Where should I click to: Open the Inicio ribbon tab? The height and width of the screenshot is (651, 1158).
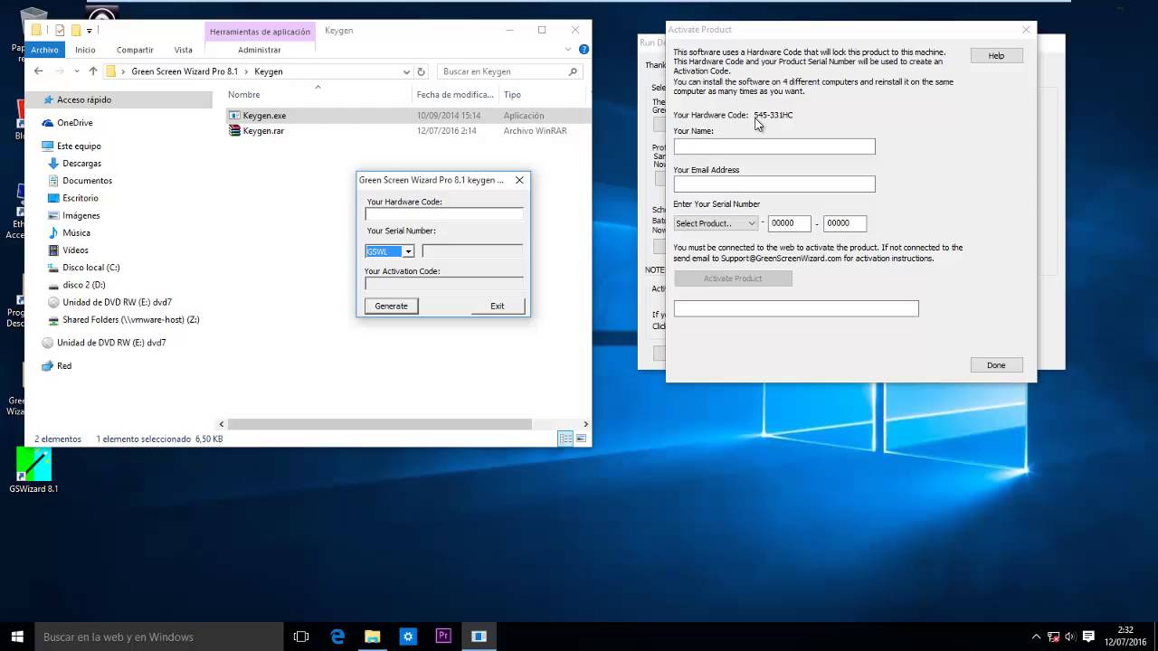[85, 50]
